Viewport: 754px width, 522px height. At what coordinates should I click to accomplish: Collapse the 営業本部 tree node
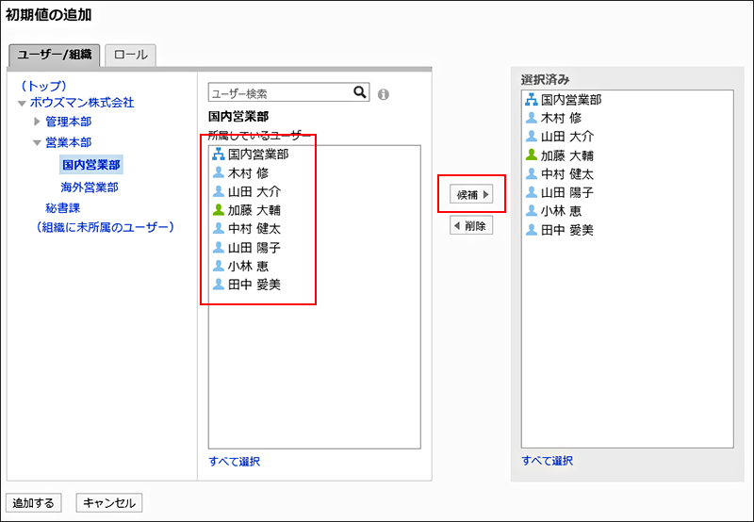tap(37, 143)
